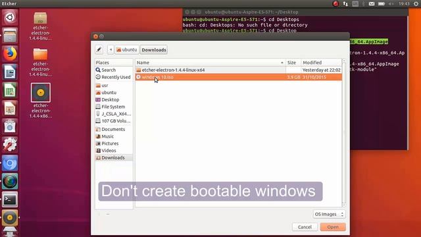Open network indicator in top panel
421x237 pixels.
[345, 4]
